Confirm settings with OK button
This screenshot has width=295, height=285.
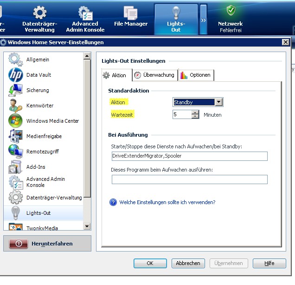(x=150, y=263)
